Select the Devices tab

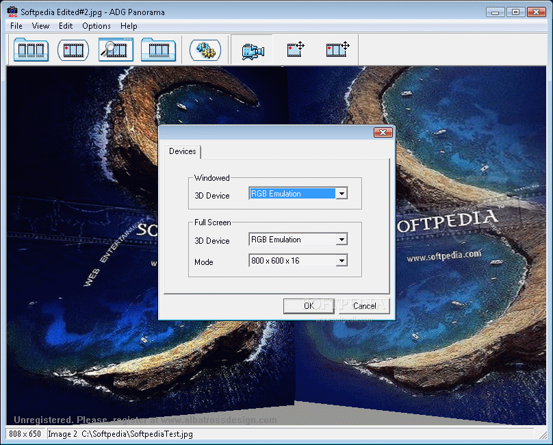[182, 151]
